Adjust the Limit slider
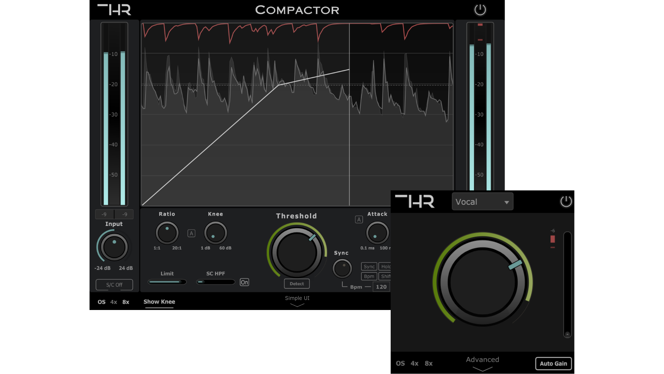This screenshot has width=664, height=374. point(167,282)
